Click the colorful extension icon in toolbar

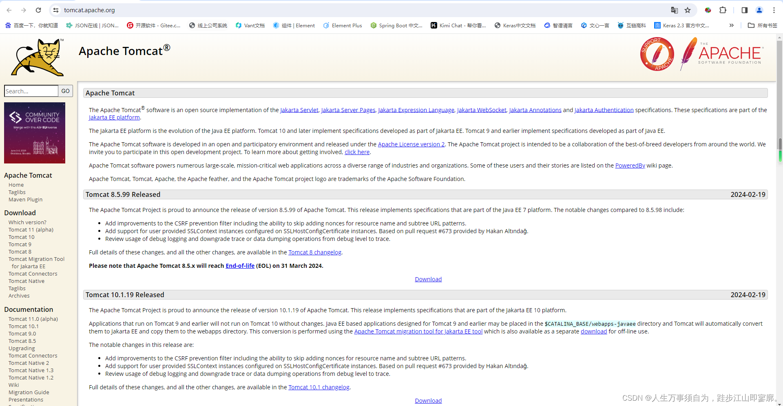(x=708, y=10)
